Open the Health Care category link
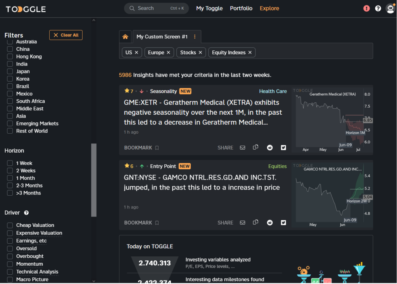Viewport: 397px width, 284px height. (273, 91)
